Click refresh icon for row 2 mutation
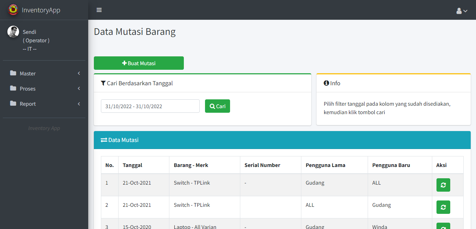 pyautogui.click(x=443, y=207)
